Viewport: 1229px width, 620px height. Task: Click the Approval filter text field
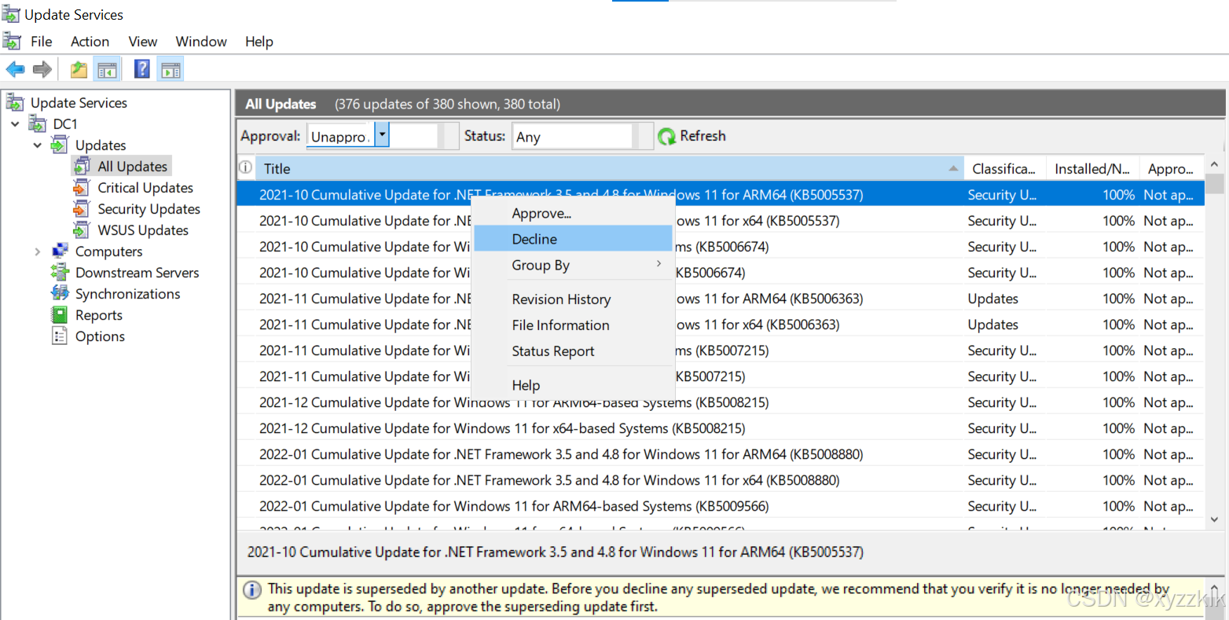[340, 136]
